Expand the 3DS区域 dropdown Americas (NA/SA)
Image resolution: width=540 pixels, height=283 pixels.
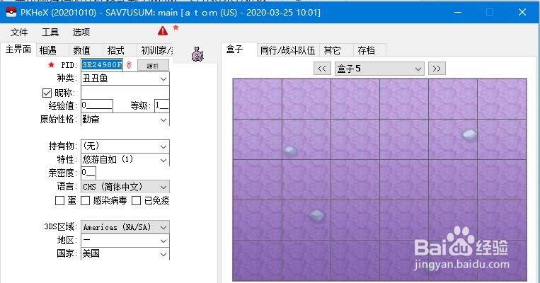[125, 227]
